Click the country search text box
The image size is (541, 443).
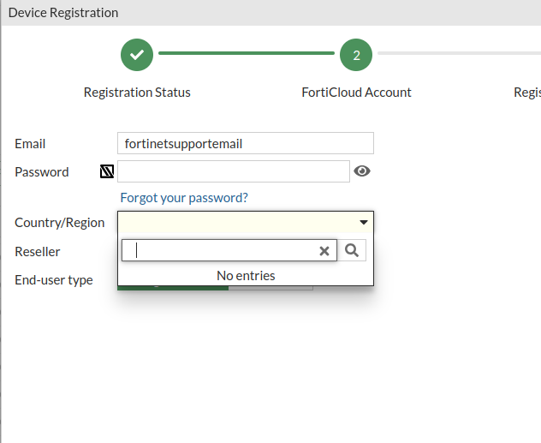[x=223, y=250]
